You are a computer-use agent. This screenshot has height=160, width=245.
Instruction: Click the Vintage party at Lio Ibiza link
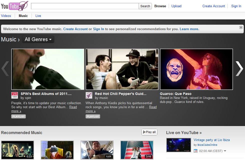click(x=212, y=140)
